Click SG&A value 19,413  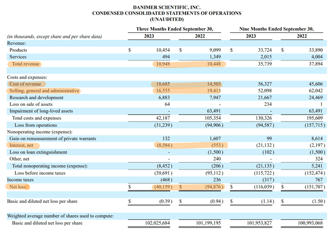[x=214, y=91]
